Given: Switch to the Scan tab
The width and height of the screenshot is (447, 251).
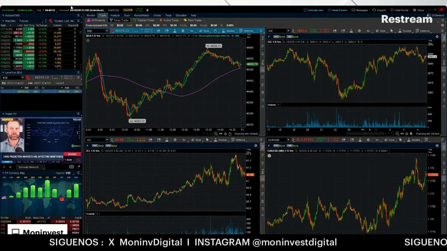Looking at the screenshot, I should click(127, 15).
